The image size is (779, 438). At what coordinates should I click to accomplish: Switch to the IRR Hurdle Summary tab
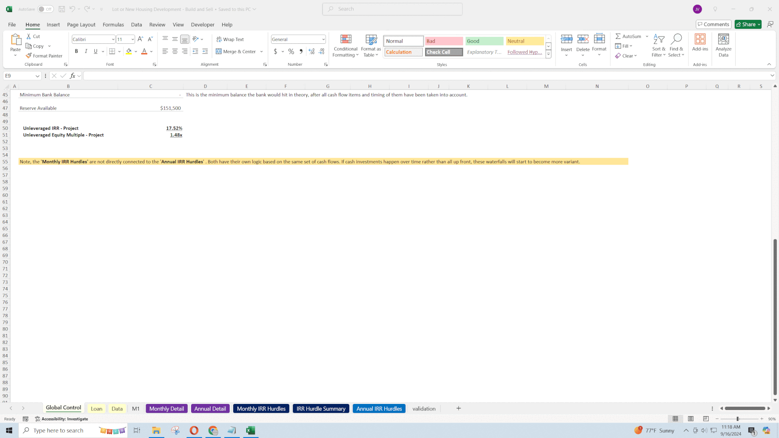click(321, 408)
